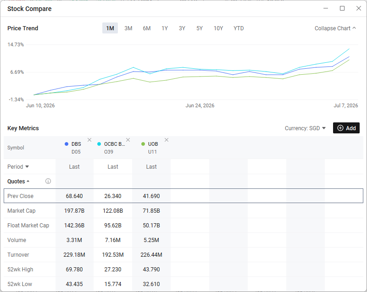This screenshot has width=367, height=292.
Task: Select the 3Y time range
Action: (x=182, y=28)
